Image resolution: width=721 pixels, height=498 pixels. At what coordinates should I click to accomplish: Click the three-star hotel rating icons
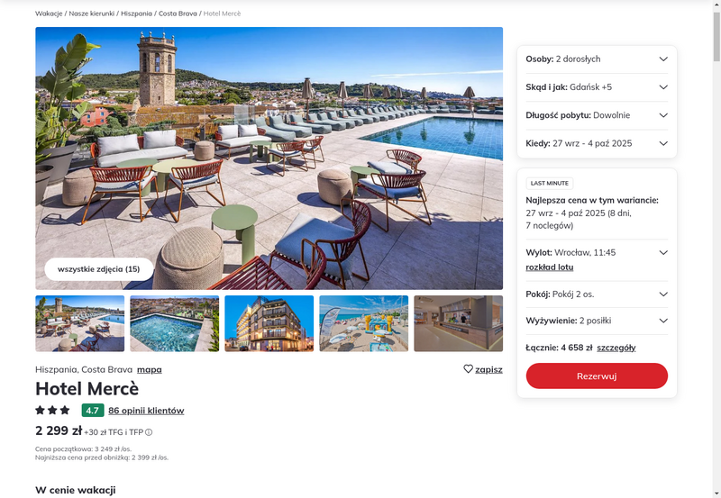point(52,410)
